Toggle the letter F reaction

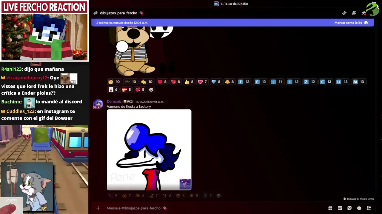click(x=244, y=82)
